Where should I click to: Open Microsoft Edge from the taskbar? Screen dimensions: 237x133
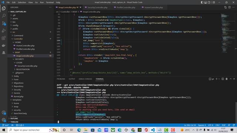point(79,130)
